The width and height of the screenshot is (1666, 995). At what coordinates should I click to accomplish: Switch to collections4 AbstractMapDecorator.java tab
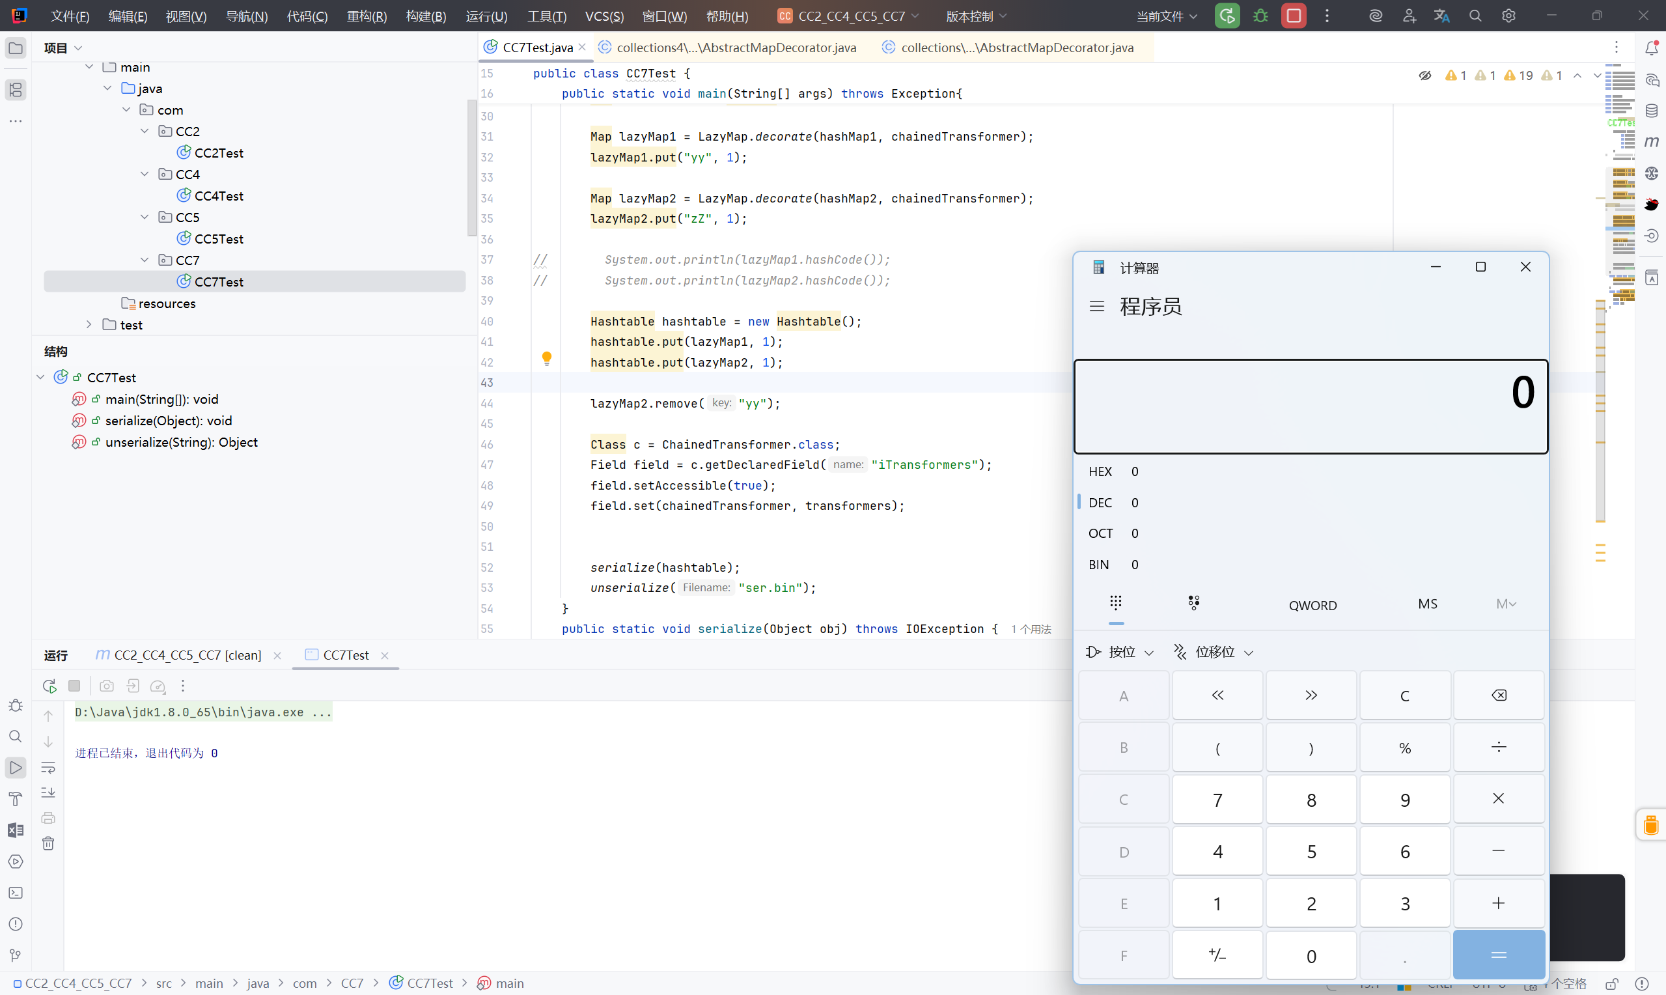tap(736, 47)
